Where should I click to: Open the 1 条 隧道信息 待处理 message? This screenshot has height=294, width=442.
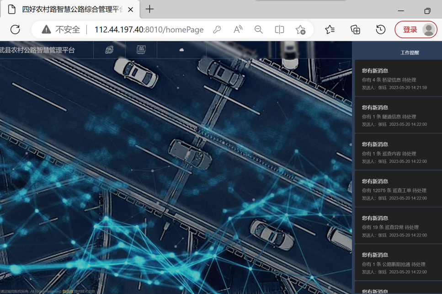[398, 115]
